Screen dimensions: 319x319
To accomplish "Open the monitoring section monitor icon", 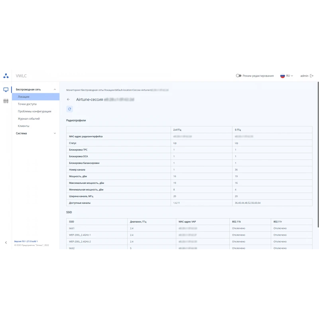I will click(6, 89).
